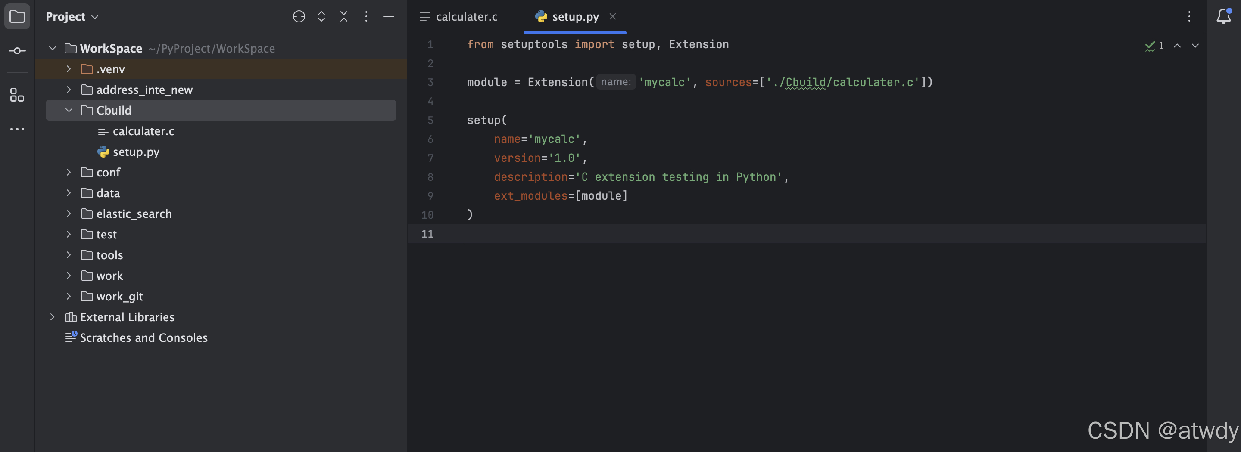Open the Commit tool window icon

17,50
